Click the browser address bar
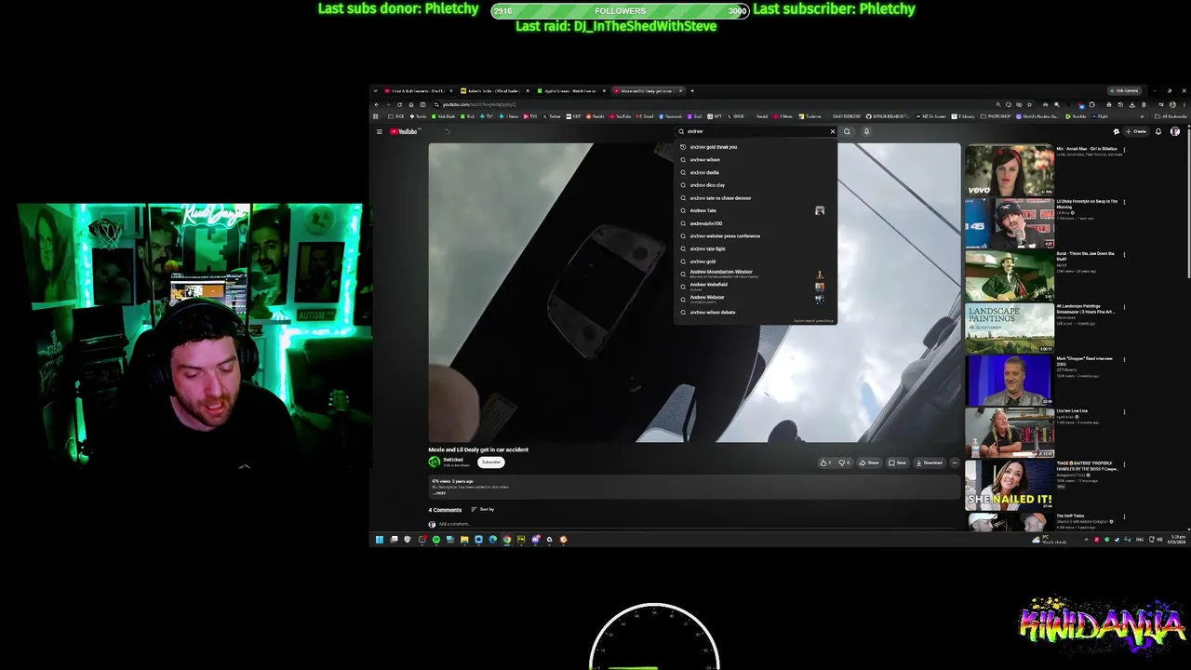This screenshot has width=1191, height=670. [716, 104]
